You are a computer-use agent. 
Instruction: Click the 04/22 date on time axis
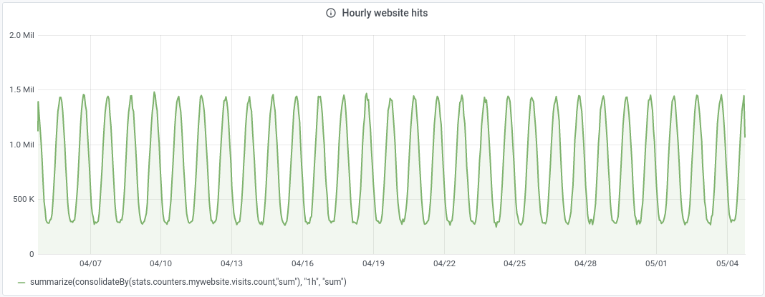[x=444, y=264]
